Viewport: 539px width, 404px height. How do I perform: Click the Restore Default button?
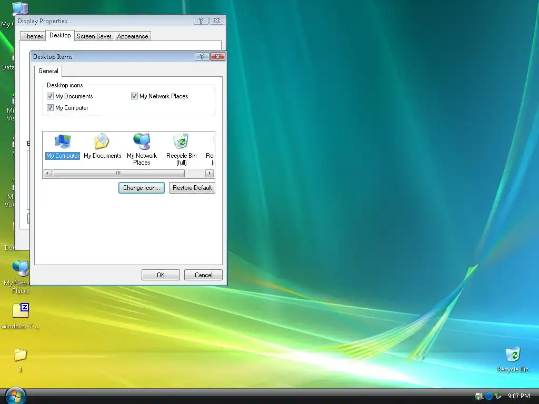192,188
